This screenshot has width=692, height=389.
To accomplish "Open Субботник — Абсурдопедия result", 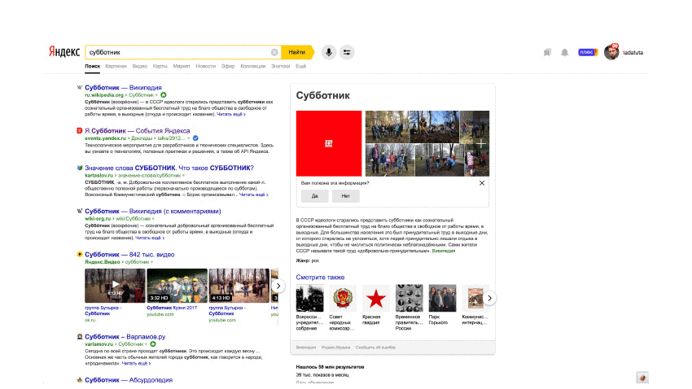I will click(129, 380).
